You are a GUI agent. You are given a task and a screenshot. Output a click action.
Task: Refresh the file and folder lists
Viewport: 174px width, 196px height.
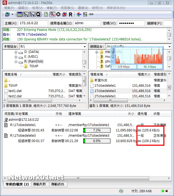[46, 14]
